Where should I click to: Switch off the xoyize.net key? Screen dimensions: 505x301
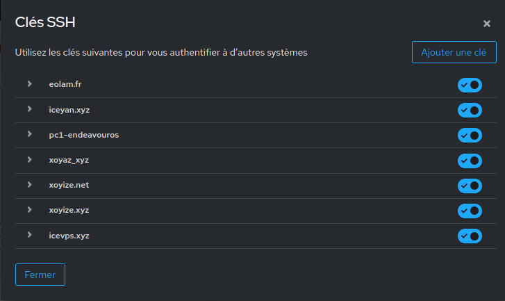click(x=470, y=186)
